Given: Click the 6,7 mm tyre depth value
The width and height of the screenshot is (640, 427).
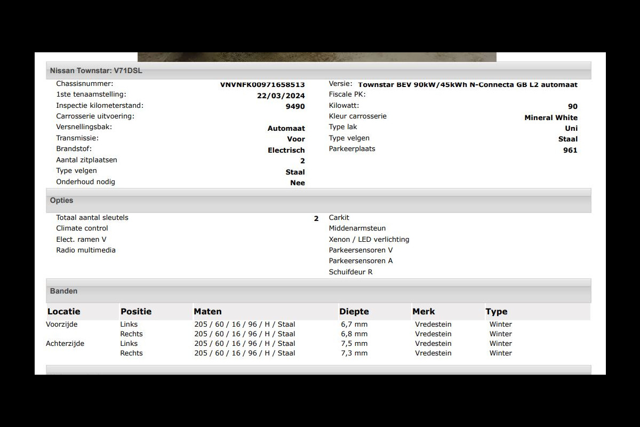Looking at the screenshot, I should pos(354,325).
